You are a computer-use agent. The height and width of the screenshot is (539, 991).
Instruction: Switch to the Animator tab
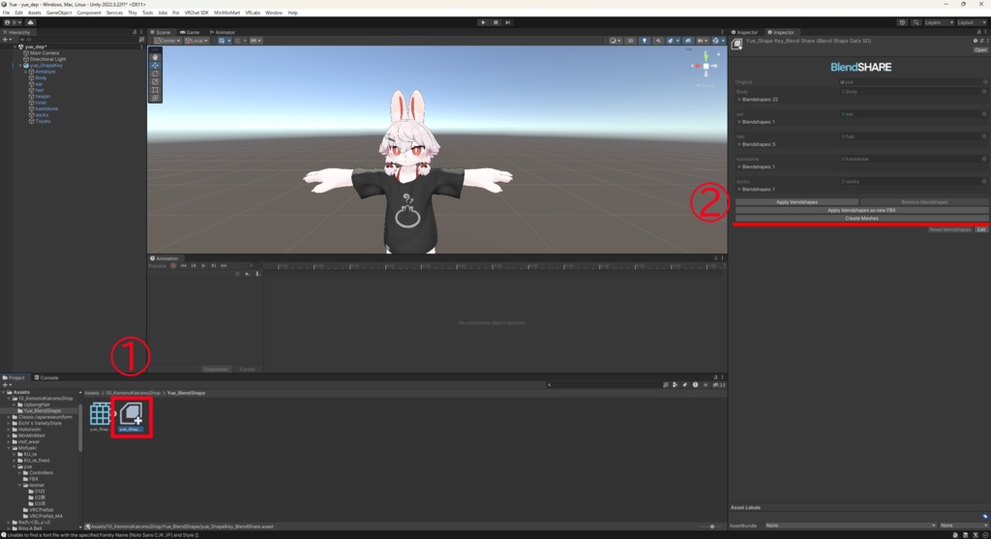[223, 32]
